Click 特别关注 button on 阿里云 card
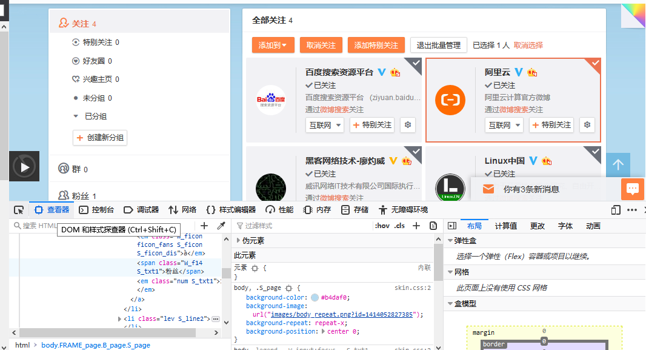The image size is (646, 350). (x=551, y=125)
